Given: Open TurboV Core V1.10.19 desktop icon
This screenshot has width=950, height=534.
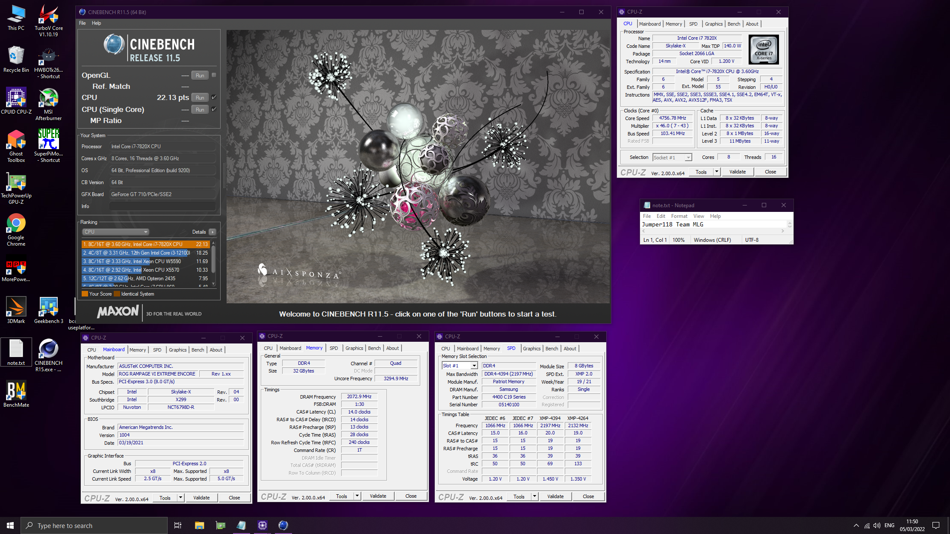Looking at the screenshot, I should 49,21.
